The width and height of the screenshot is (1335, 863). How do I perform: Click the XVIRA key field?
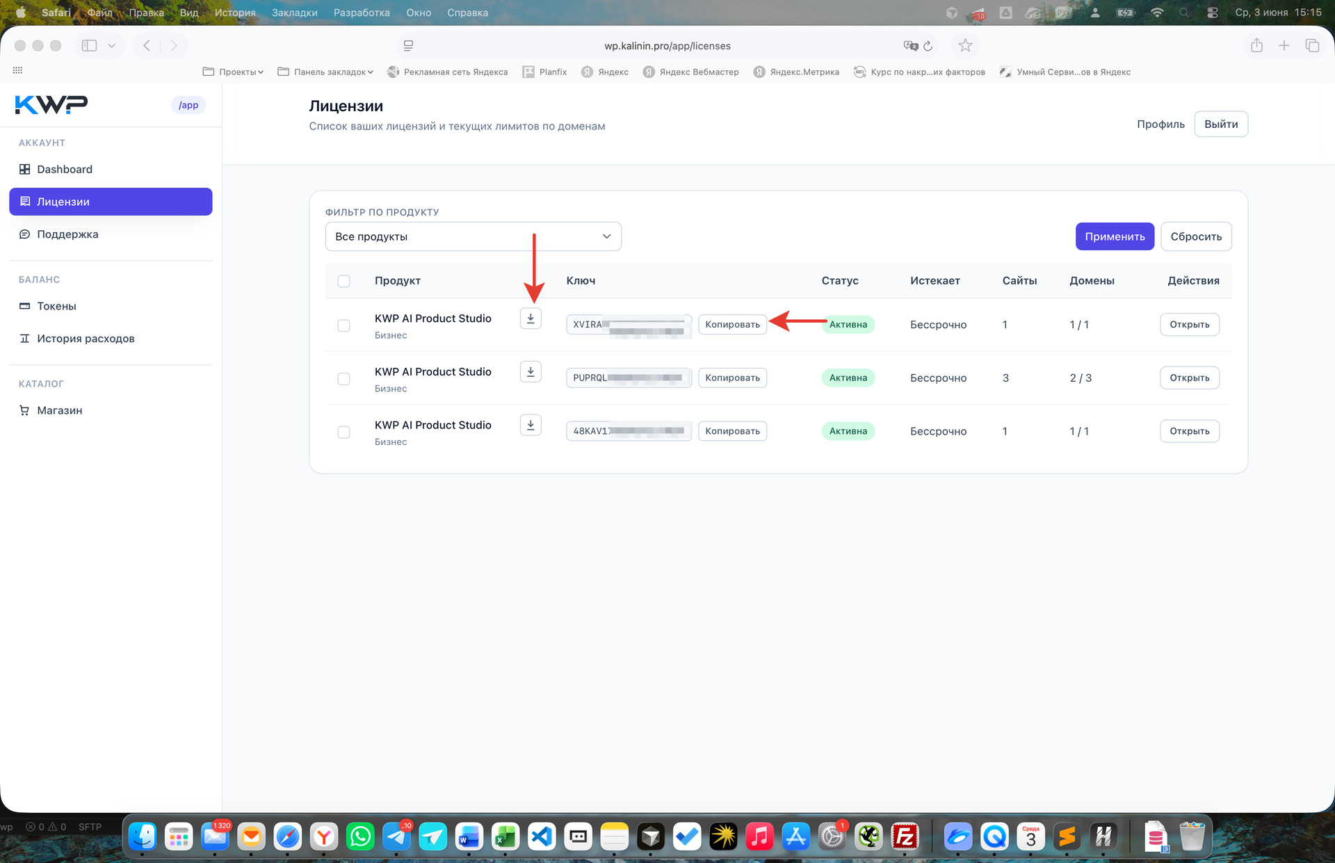[629, 325]
